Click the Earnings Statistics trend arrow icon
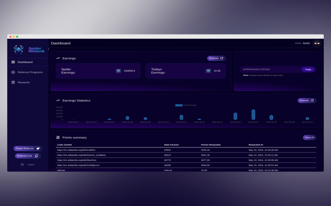 58,100
